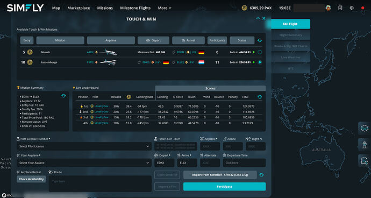The width and height of the screenshot is (371, 198).
Task: Open Select Your Airplane dropdown
Action: click(84, 162)
